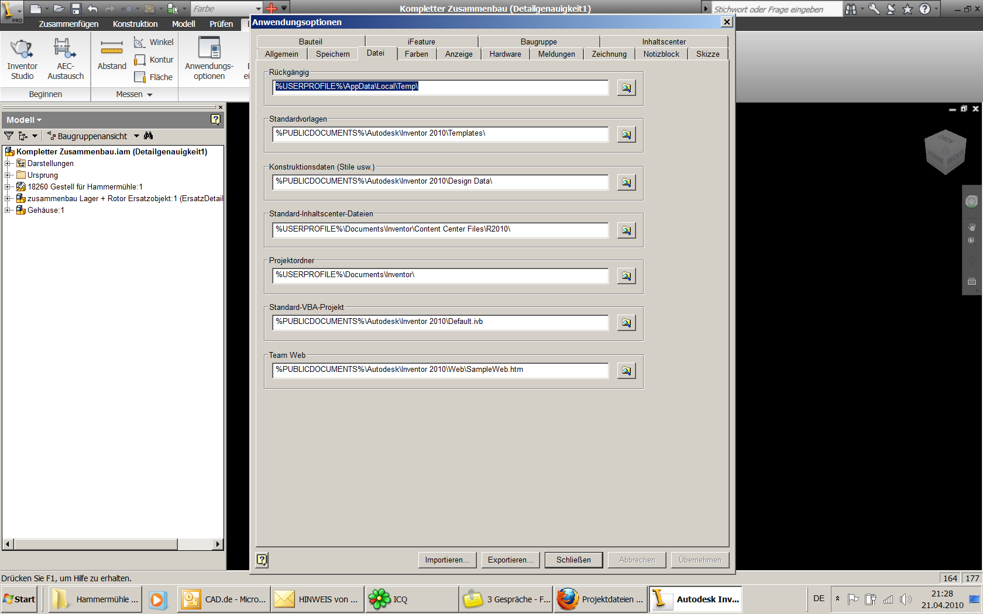Screen dimensions: 983x614
Task: Expand the Gehäuse:1 tree node
Action: point(8,211)
